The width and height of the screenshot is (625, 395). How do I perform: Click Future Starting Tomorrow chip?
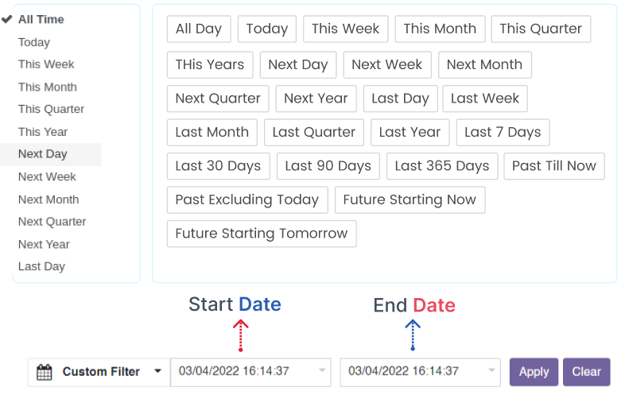pyautogui.click(x=262, y=234)
